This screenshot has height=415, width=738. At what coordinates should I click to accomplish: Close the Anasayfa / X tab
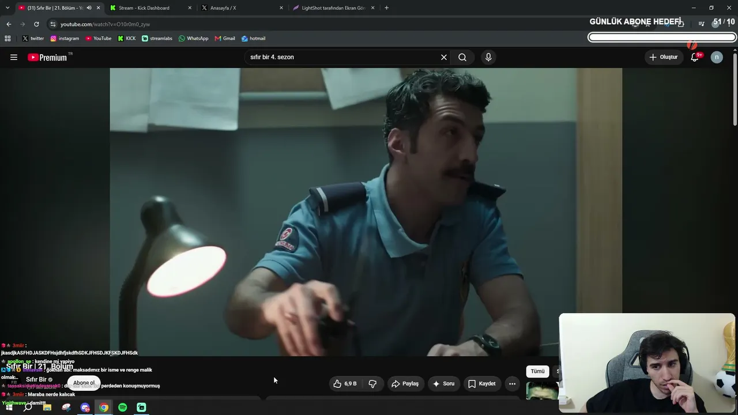281,8
